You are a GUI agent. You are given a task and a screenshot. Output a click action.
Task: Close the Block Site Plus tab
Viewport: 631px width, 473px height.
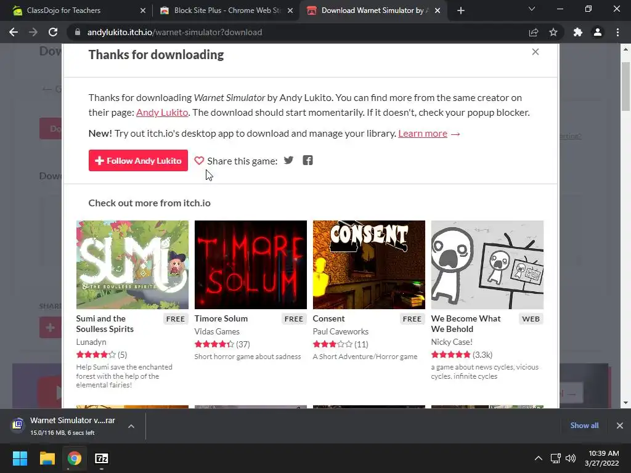coord(290,10)
